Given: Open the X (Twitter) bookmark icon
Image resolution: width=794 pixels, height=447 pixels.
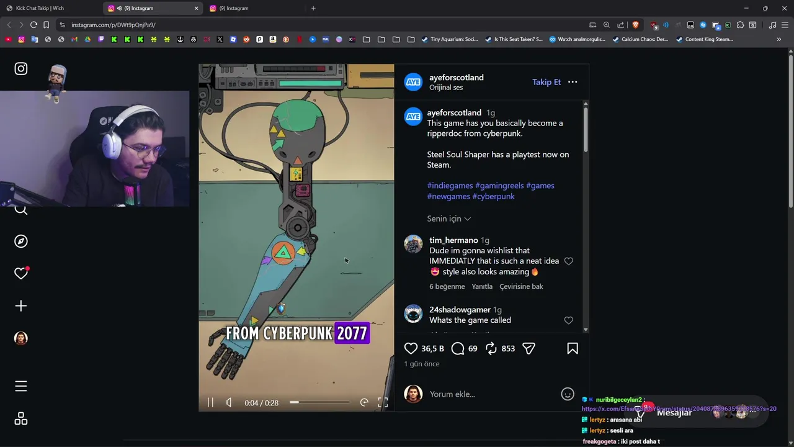Looking at the screenshot, I should pyautogui.click(x=220, y=39).
